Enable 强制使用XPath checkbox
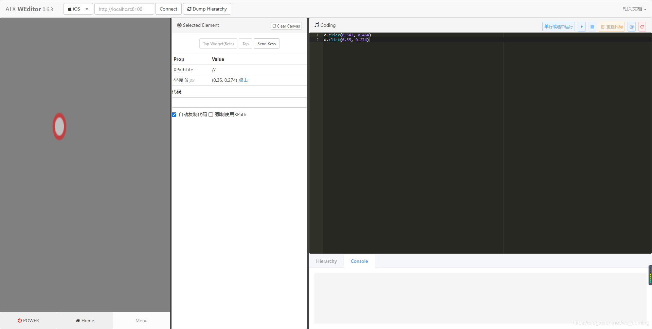The height and width of the screenshot is (329, 652). tap(211, 115)
